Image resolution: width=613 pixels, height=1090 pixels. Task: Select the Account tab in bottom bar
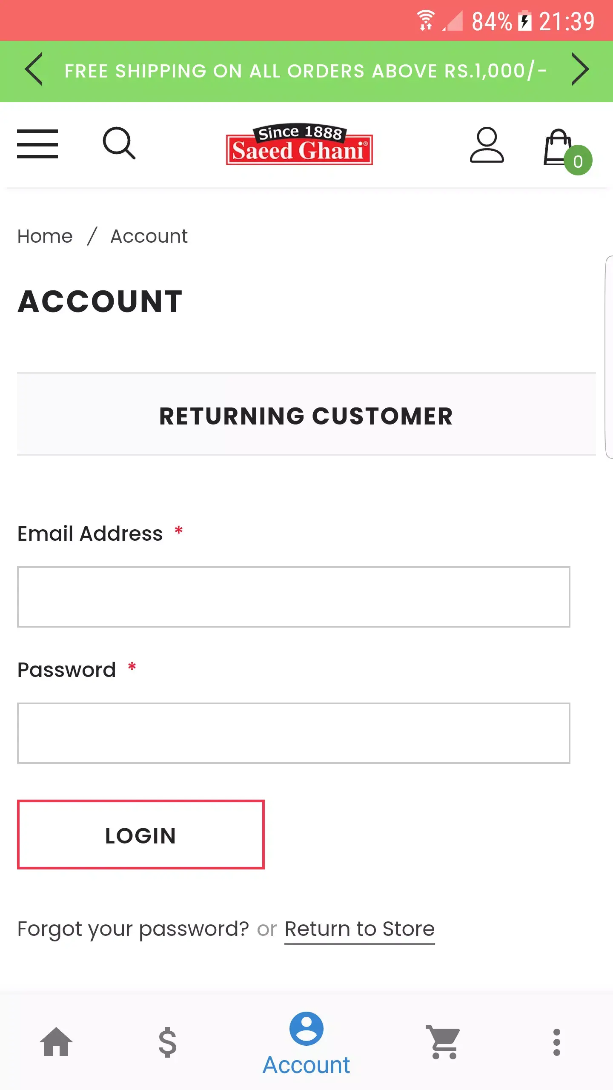point(306,1043)
